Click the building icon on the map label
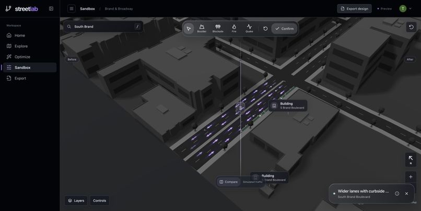This screenshot has height=211, width=421. click(274, 105)
